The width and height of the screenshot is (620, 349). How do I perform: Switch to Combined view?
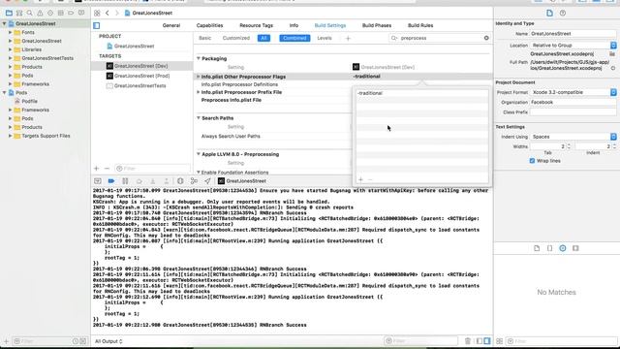click(294, 38)
